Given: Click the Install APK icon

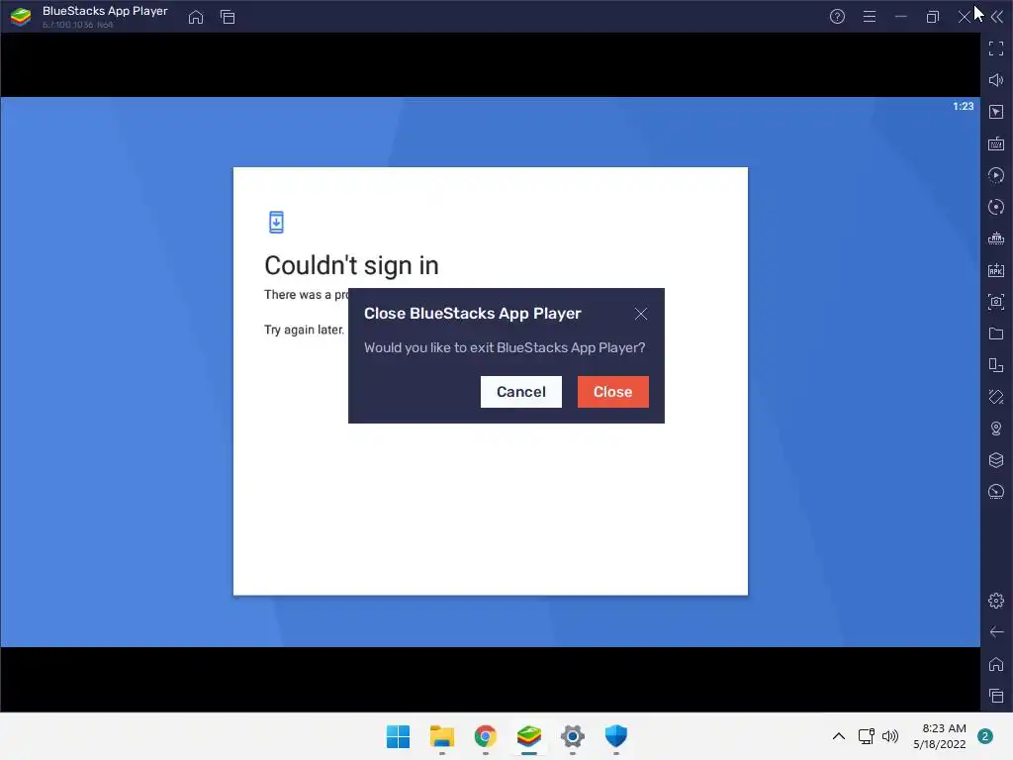Looking at the screenshot, I should [996, 270].
